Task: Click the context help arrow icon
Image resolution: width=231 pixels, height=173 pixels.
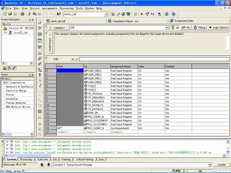Action: coord(59,14)
